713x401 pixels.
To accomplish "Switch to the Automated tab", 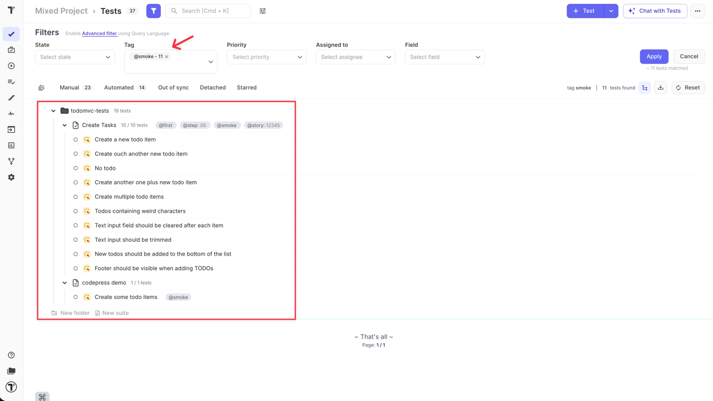I will pos(119,87).
